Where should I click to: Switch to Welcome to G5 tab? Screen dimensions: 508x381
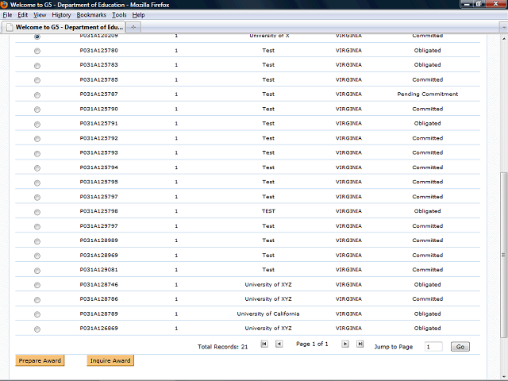[x=63, y=27]
